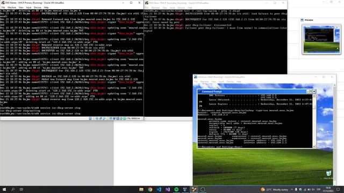The height and width of the screenshot is (193, 344).
Task: Open Visual Studio from taskbar
Action: click(168, 189)
